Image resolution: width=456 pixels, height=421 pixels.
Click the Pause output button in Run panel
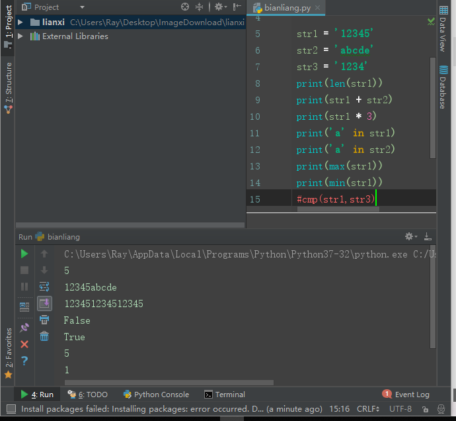[x=24, y=287]
